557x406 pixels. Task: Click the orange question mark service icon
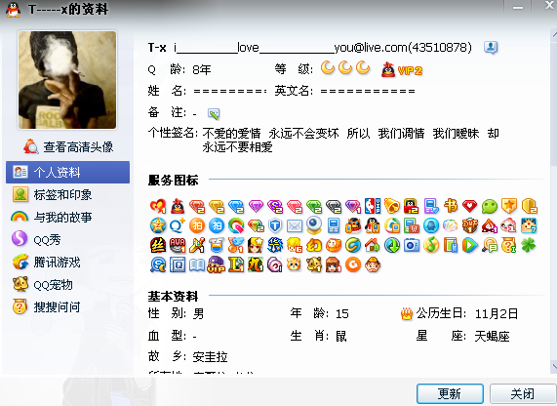[508, 245]
